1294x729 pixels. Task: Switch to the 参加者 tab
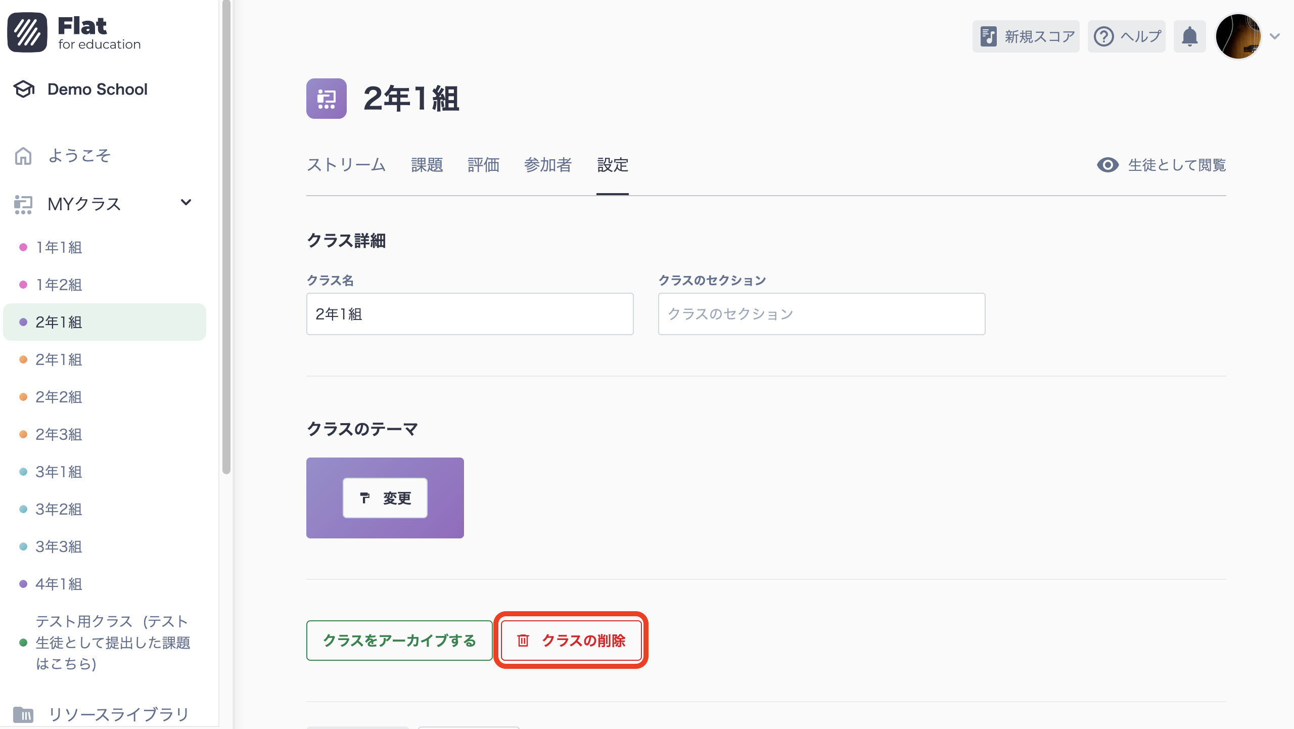(x=548, y=165)
